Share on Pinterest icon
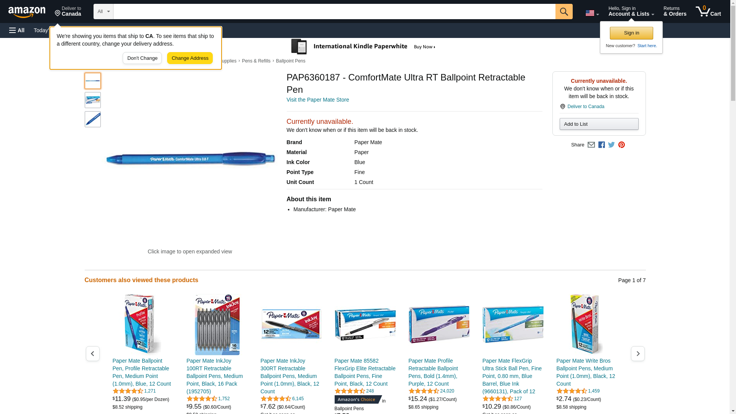The image size is (736, 414). point(621,145)
